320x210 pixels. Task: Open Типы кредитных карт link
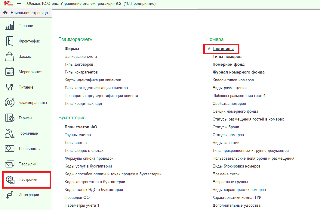(83, 103)
